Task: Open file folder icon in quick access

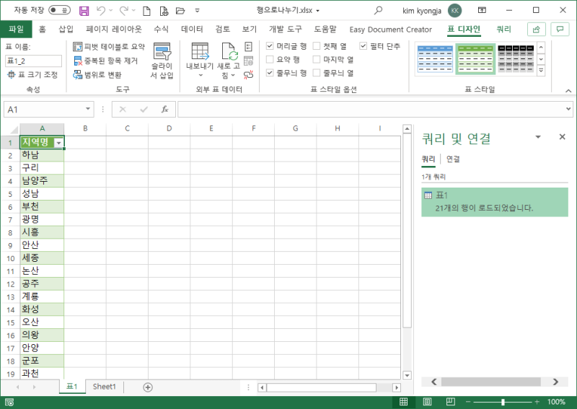Action: (x=180, y=11)
